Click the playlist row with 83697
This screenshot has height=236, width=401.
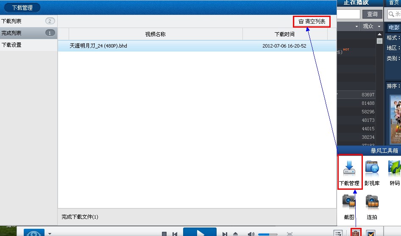[x=356, y=95]
